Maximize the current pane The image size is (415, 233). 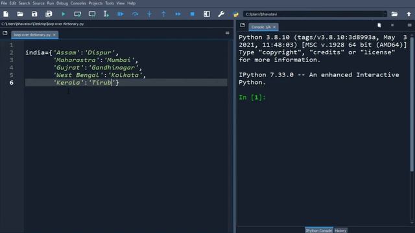pyautogui.click(x=207, y=14)
